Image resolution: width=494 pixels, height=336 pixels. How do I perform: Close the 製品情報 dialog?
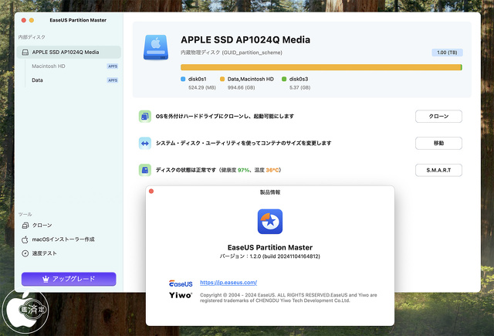click(x=151, y=192)
